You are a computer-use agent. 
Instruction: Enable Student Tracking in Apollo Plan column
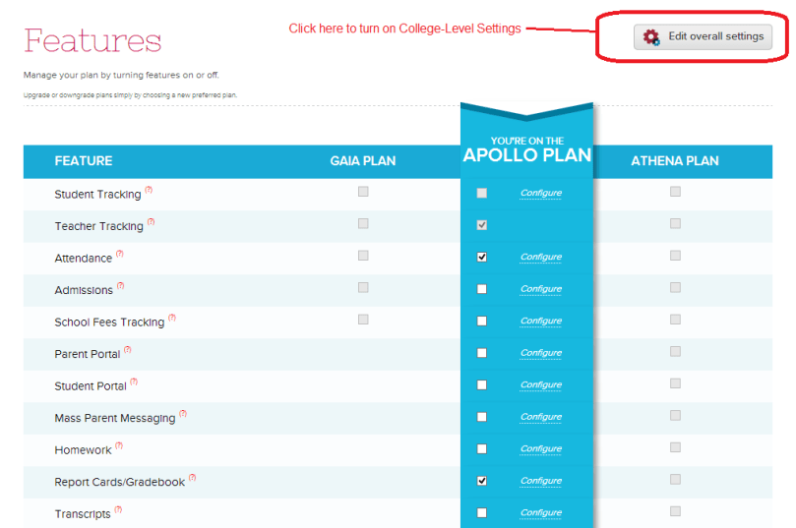[x=482, y=193]
